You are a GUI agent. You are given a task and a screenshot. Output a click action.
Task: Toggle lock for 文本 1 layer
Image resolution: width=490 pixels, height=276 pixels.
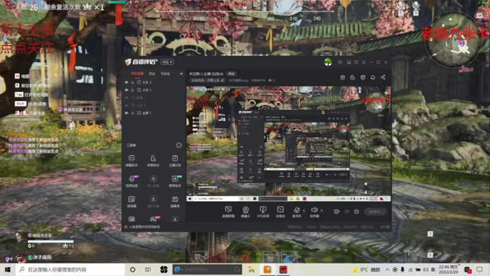coord(132,90)
